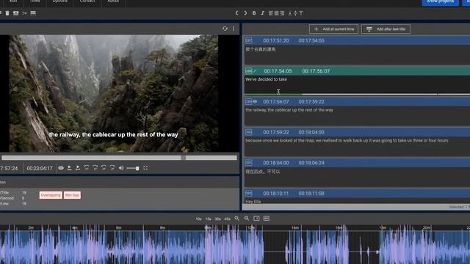Click the trash delete icon in toolbar
The height and width of the screenshot is (264, 470).
tap(7, 13)
